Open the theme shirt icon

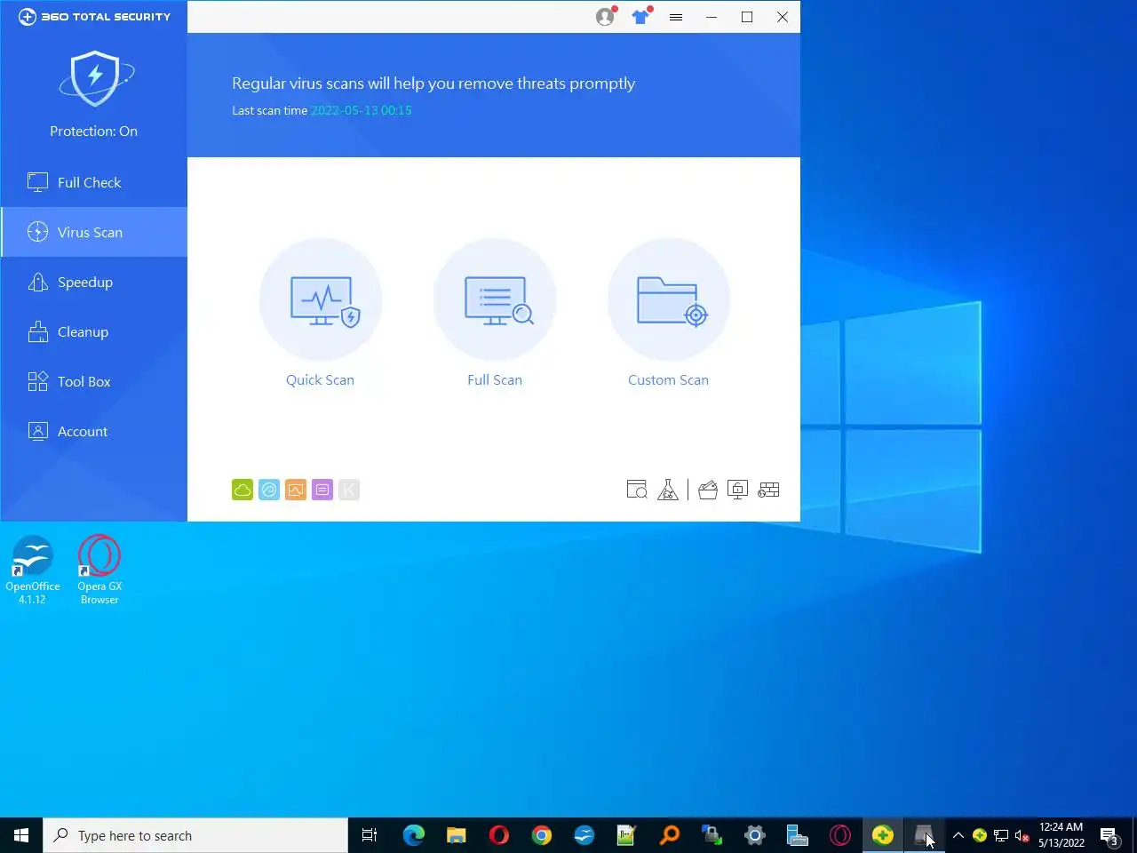point(641,16)
